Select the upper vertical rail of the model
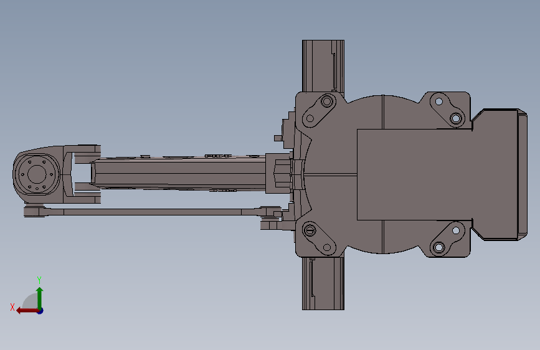The height and width of the screenshot is (350, 540). pos(323,66)
